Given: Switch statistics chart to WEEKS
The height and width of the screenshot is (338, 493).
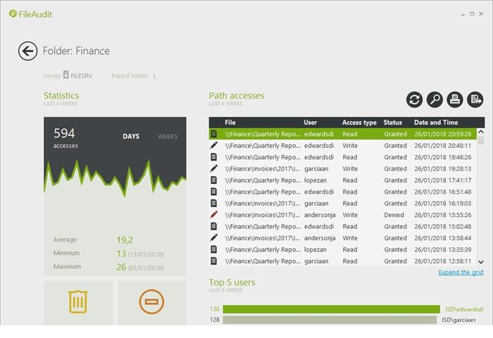Looking at the screenshot, I should (168, 137).
